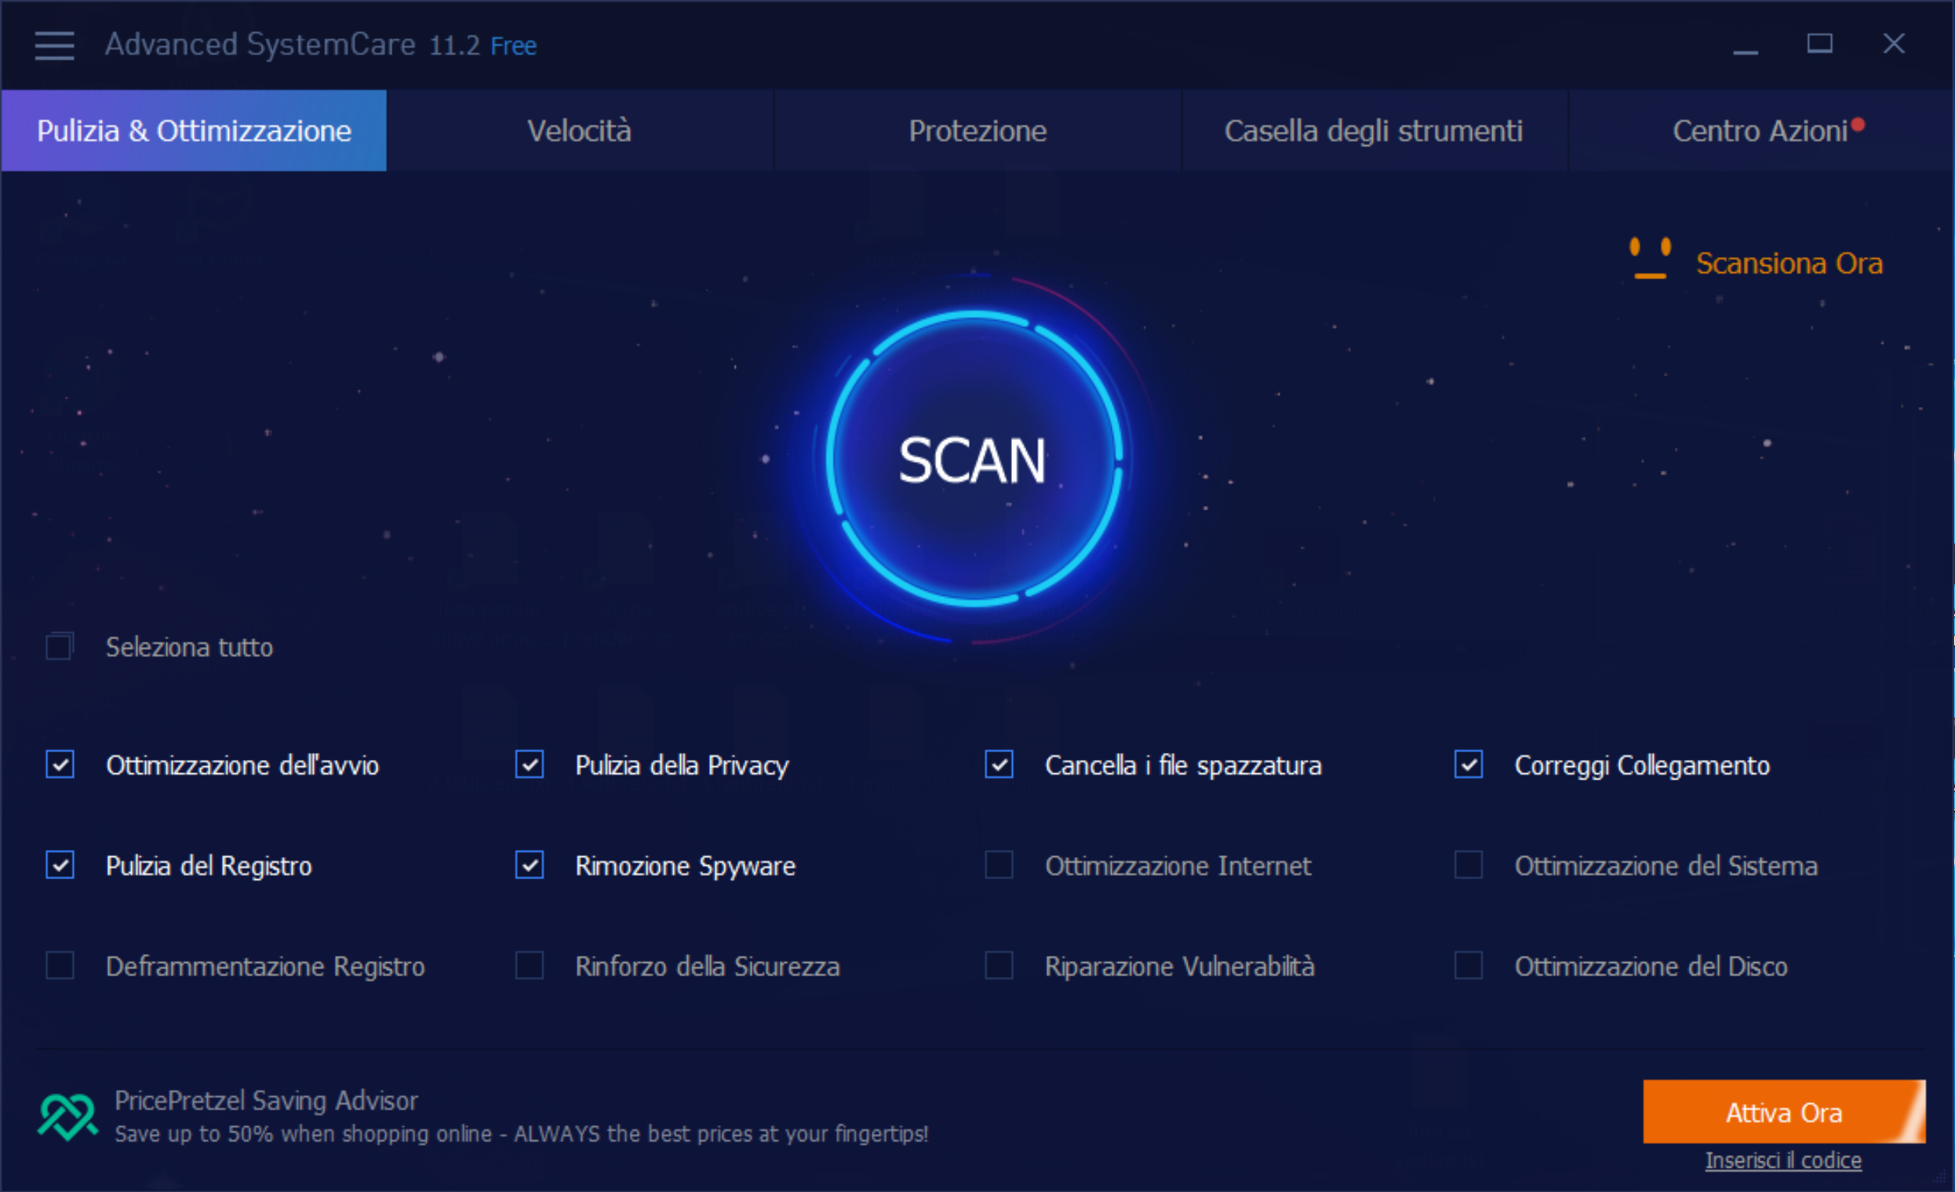Uncheck Rimozione Spyware

pos(530,865)
